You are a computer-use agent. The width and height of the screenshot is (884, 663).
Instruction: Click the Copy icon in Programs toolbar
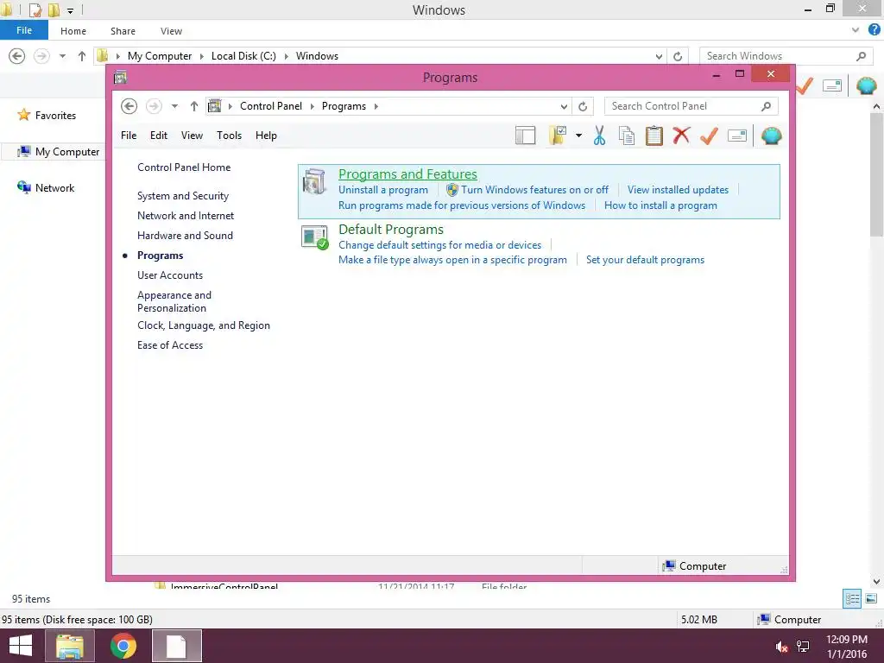[627, 136]
